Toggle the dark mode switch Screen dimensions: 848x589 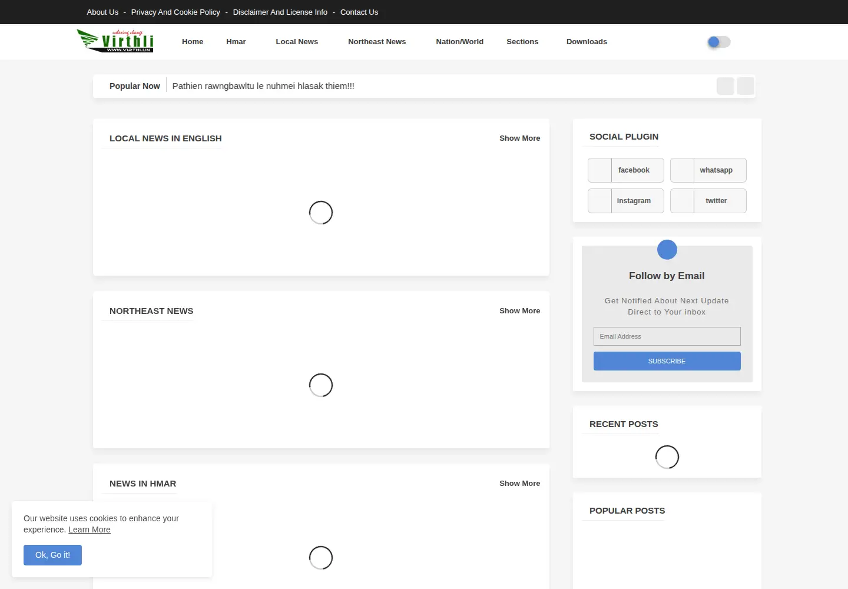point(719,42)
